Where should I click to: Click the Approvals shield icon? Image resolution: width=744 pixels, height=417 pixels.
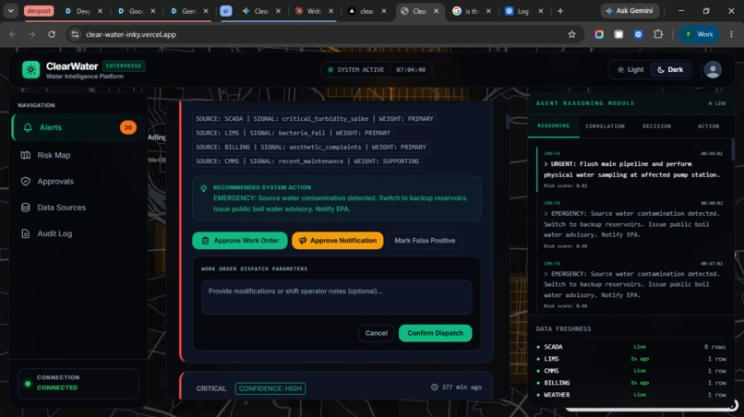(26, 181)
